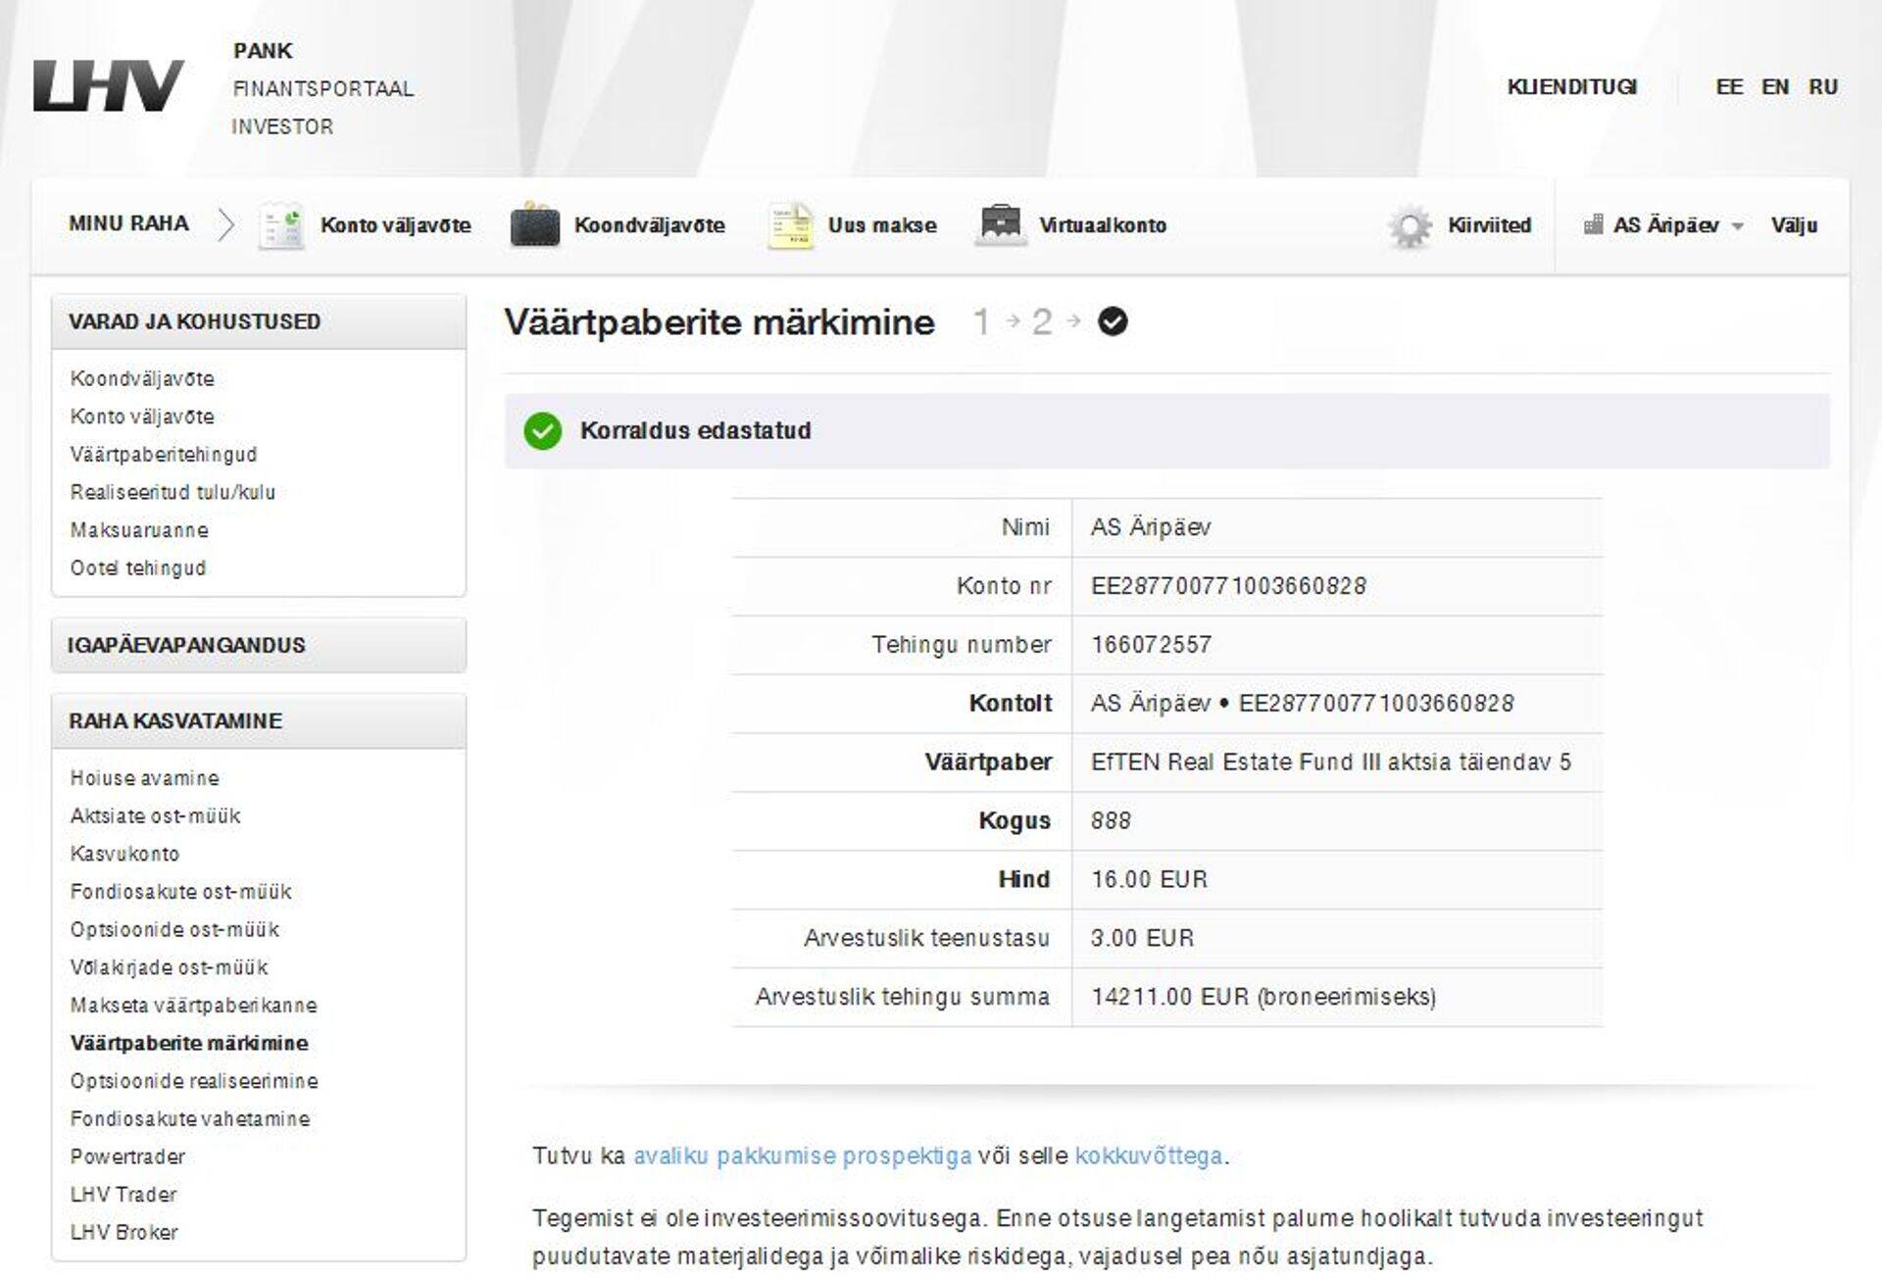Expand the IGAPÄEVAPANGANDUS section
Image resolution: width=1882 pixels, height=1280 pixels.
click(x=188, y=645)
